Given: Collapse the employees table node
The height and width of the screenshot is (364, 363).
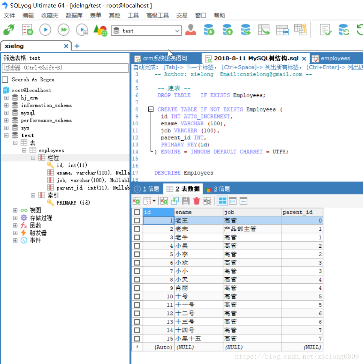Looking at the screenshot, I should point(24,150).
